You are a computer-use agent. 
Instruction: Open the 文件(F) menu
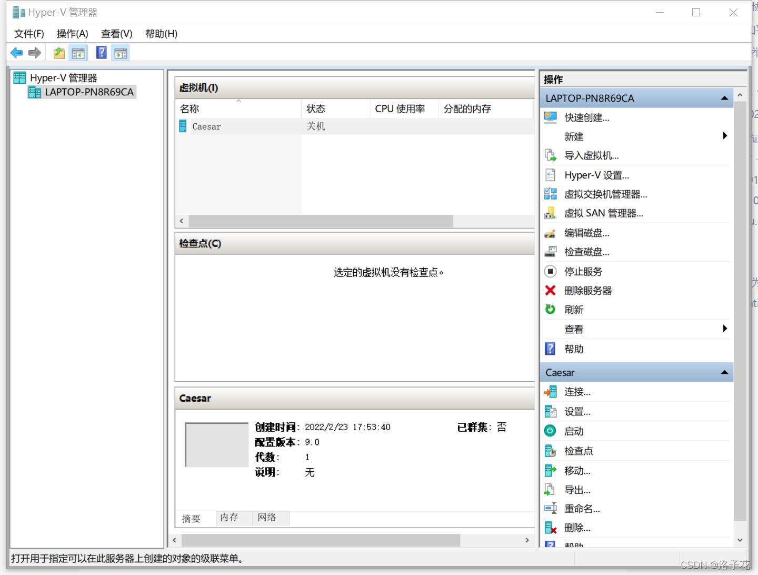pos(29,34)
